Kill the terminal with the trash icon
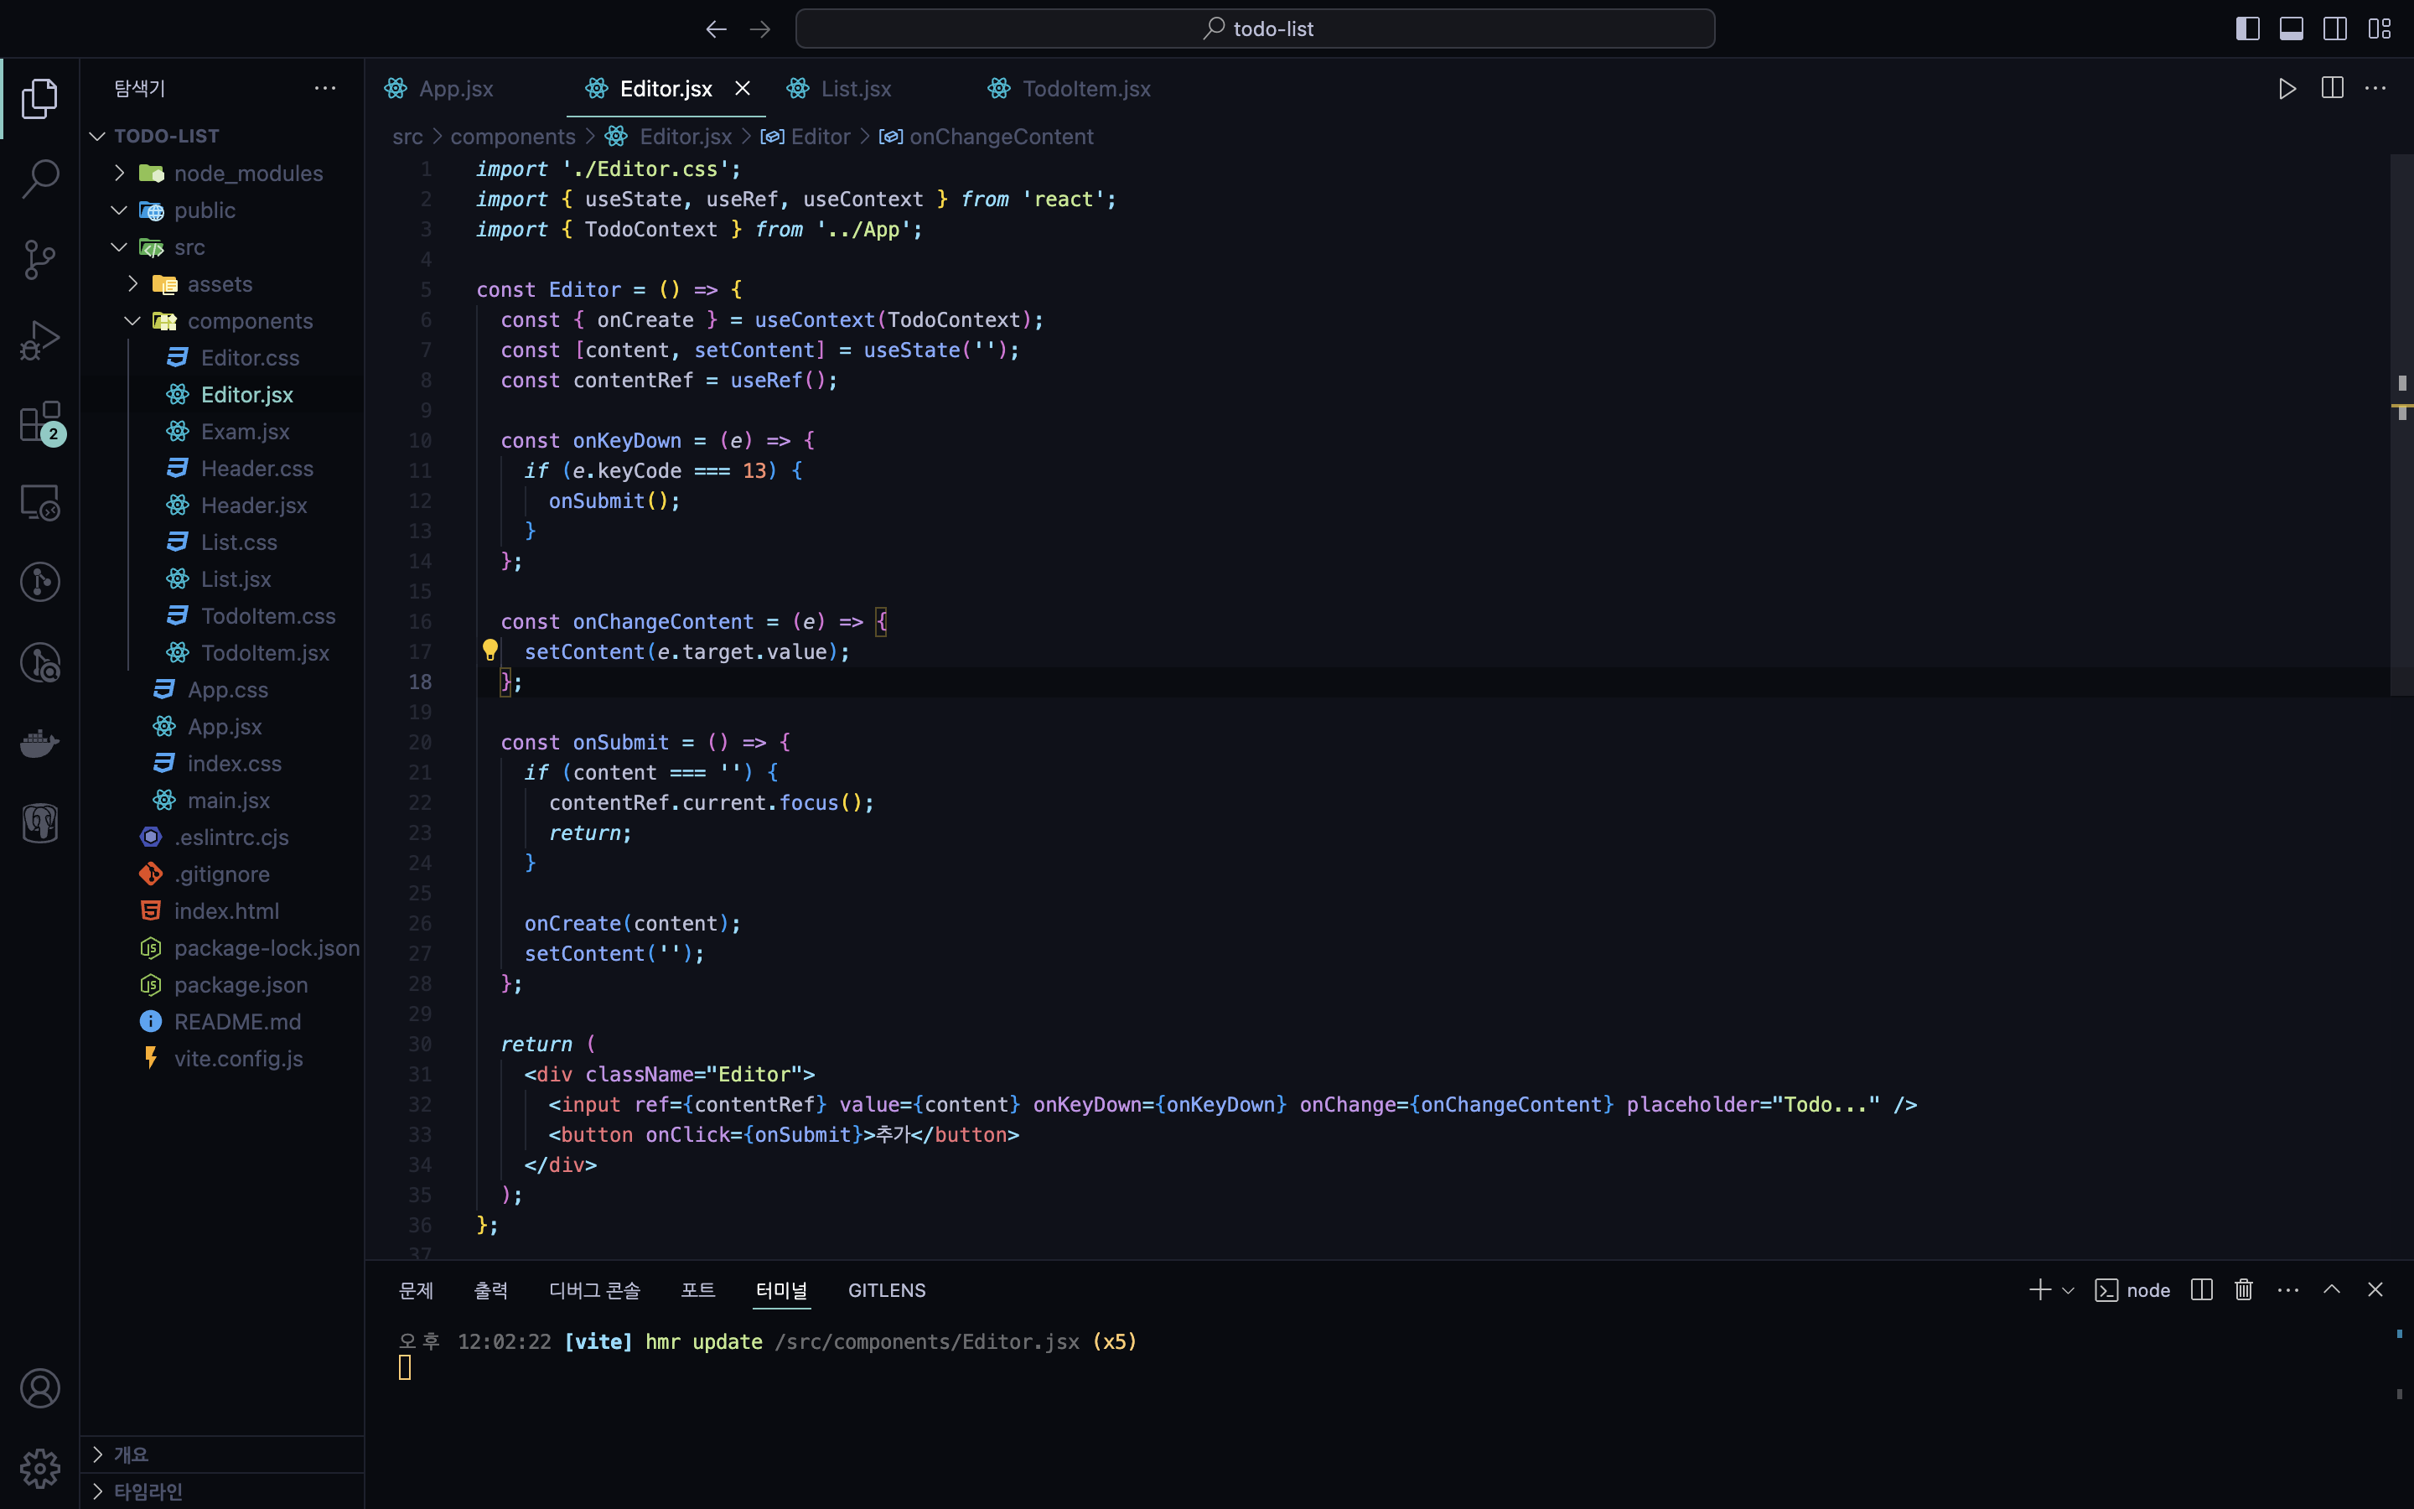 2243,1289
